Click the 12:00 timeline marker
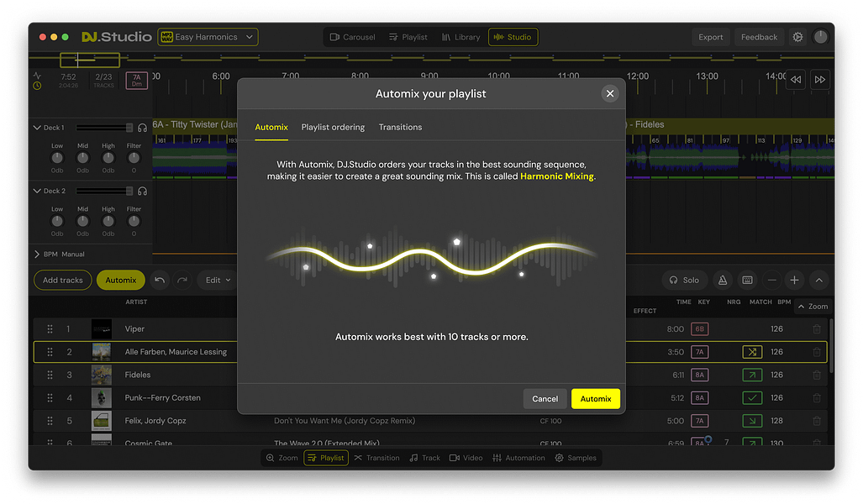Viewport: 863px width, 504px height. (637, 76)
